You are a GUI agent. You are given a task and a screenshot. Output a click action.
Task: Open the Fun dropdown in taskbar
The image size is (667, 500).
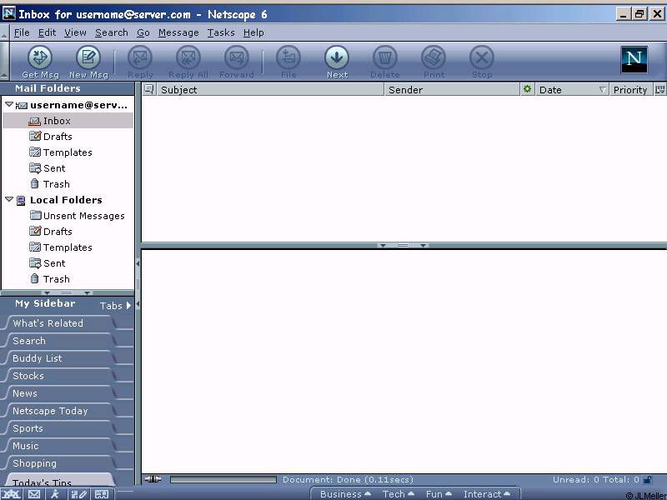[x=439, y=494]
